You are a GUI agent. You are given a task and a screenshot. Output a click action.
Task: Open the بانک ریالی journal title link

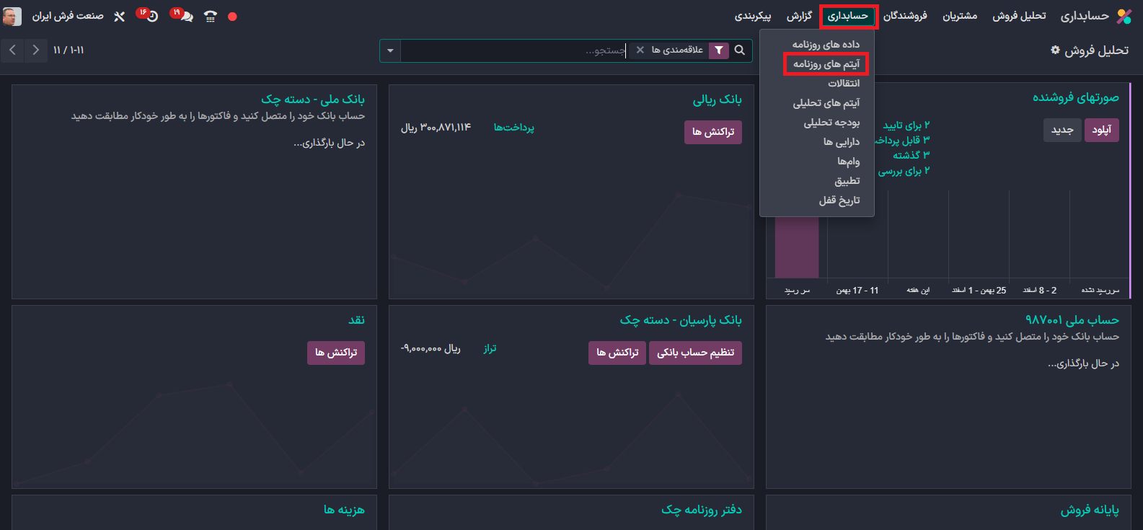coord(717,100)
